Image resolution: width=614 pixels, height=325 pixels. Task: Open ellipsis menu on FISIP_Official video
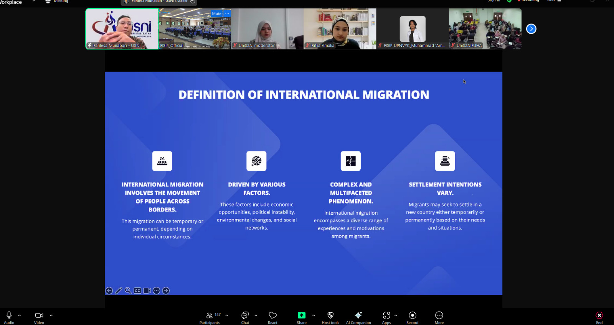[227, 13]
